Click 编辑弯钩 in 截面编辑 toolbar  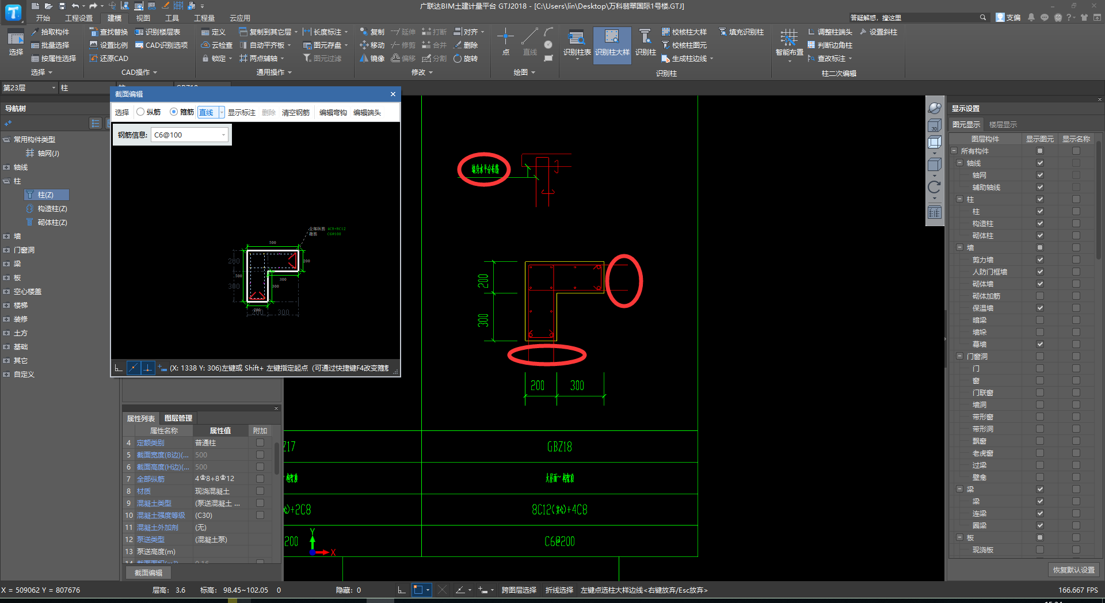pyautogui.click(x=333, y=113)
